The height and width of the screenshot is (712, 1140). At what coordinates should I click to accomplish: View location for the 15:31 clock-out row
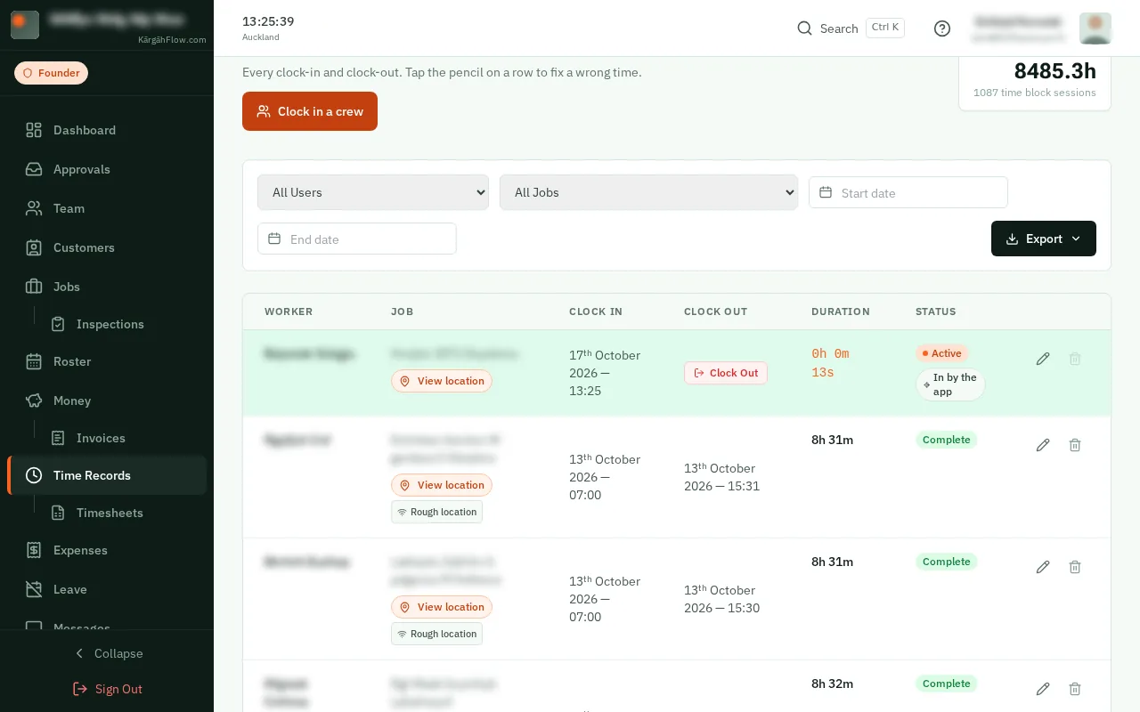442,485
